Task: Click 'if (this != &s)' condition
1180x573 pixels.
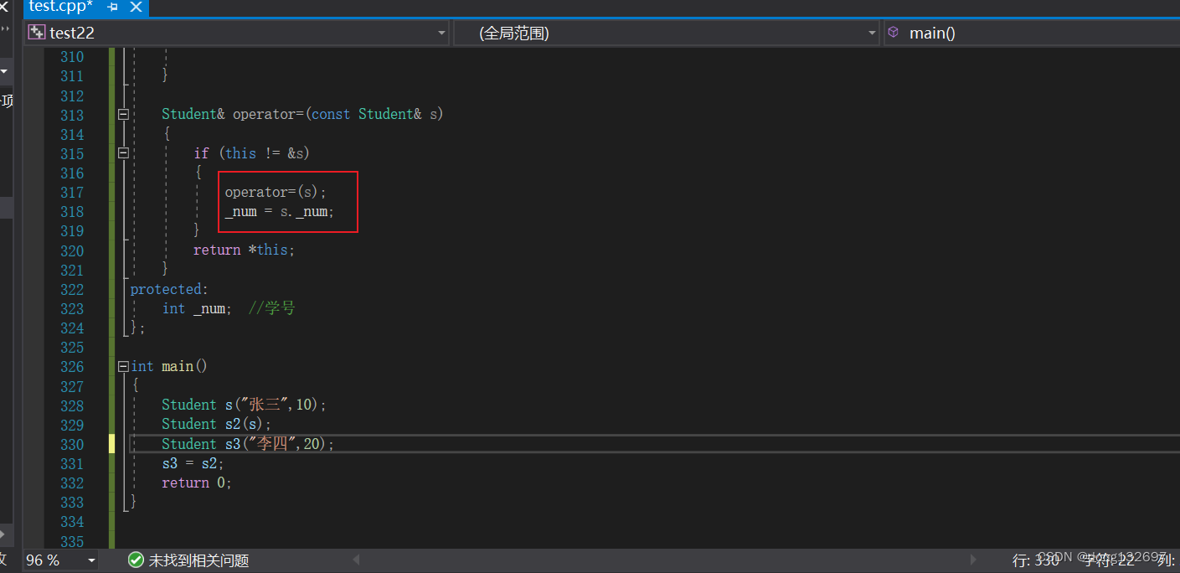Action: click(x=252, y=153)
